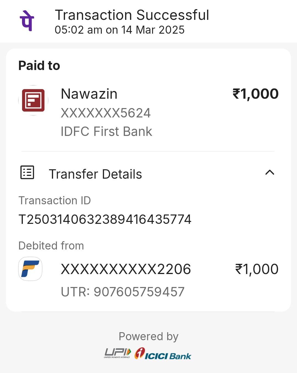
Task: Select the Transaction ID number text
Action: click(x=105, y=219)
